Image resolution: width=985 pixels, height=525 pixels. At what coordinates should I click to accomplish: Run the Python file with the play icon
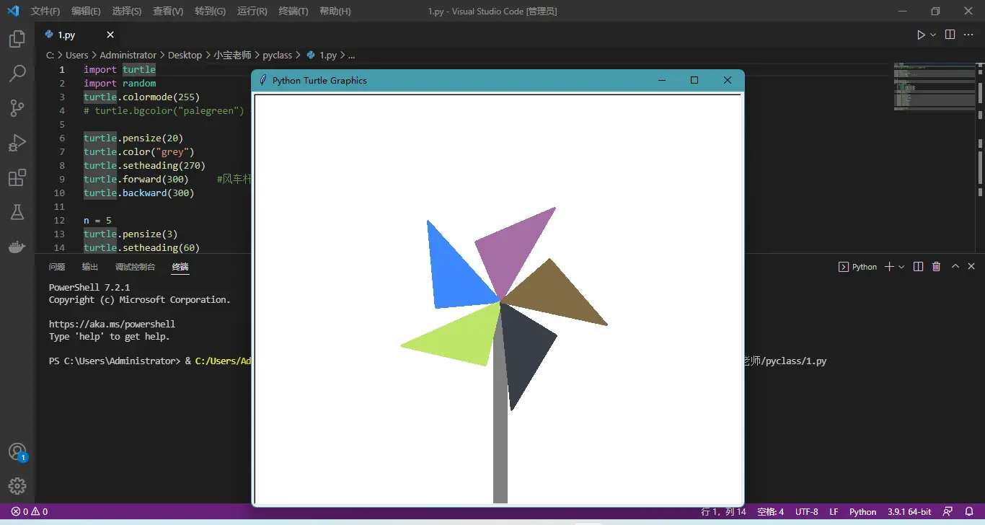pyautogui.click(x=920, y=34)
